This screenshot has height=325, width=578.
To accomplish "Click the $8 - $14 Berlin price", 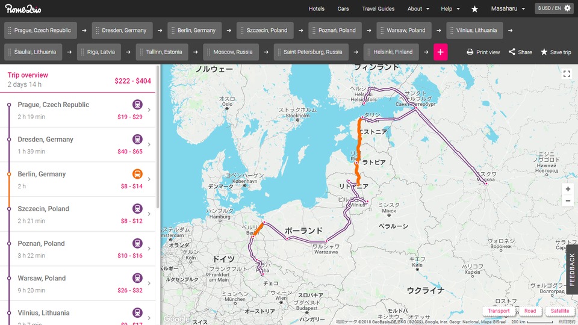I will 132,186.
